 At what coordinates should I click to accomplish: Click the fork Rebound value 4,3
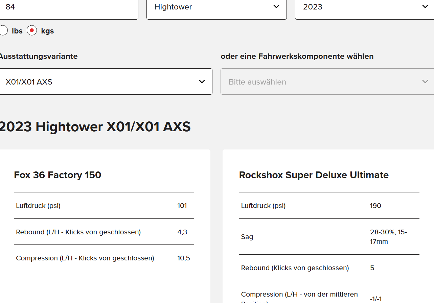point(182,232)
